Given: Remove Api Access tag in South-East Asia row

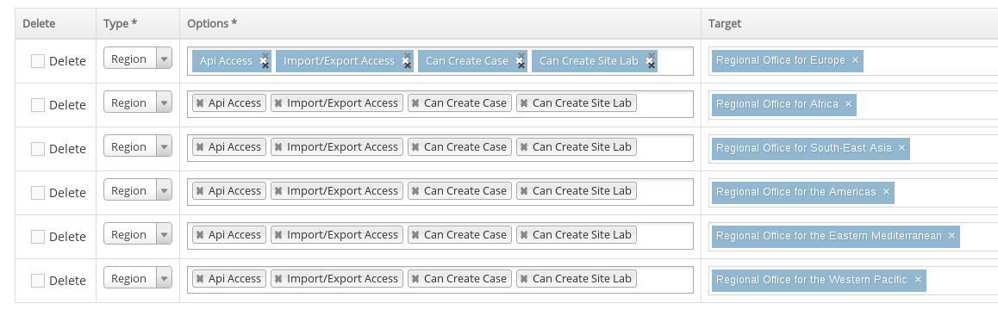Looking at the screenshot, I should coord(200,147).
